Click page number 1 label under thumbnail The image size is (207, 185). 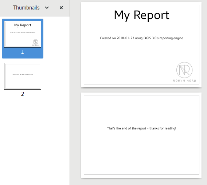tap(23, 52)
